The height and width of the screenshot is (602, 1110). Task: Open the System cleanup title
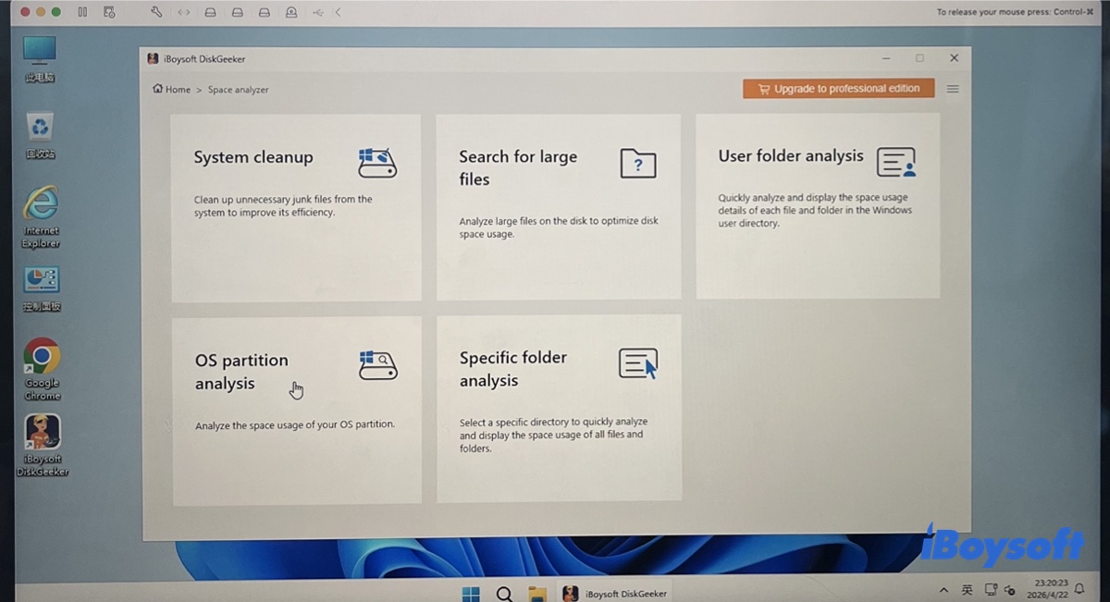(x=253, y=157)
